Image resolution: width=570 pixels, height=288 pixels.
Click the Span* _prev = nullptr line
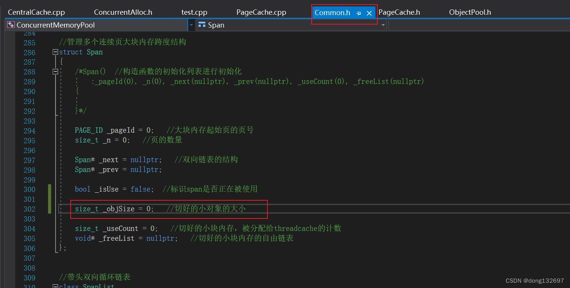click(118, 170)
